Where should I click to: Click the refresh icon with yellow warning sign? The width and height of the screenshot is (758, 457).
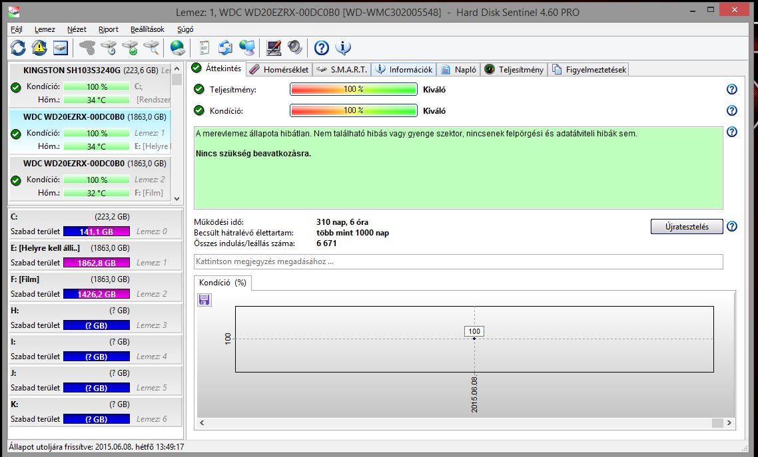tap(39, 48)
